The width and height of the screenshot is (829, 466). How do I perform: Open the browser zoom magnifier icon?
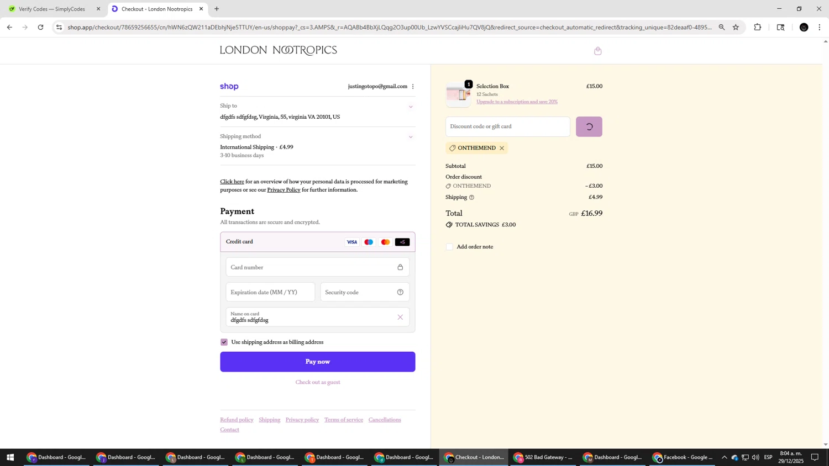pyautogui.click(x=722, y=27)
